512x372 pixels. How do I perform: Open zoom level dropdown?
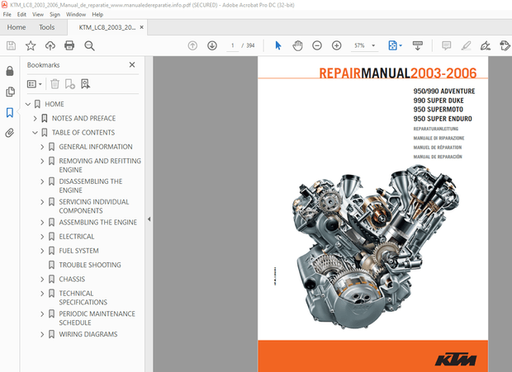coord(373,45)
